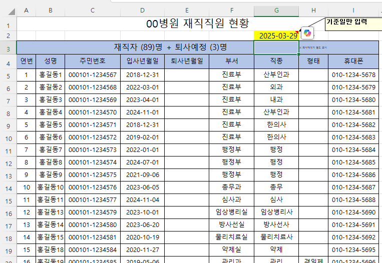This screenshot has height=263, width=382.
Task: Select the yellow date cell 2025-03-29
Action: (x=276, y=36)
